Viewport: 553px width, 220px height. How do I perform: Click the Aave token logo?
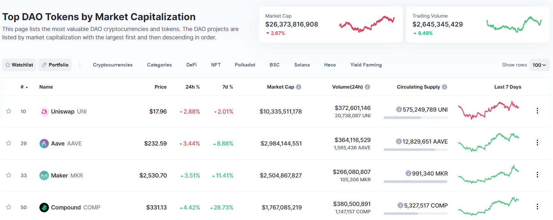[x=44, y=144]
